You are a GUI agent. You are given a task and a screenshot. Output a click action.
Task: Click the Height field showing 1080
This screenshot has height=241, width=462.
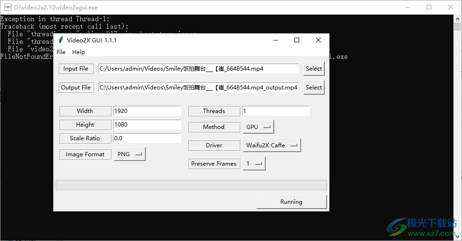147,125
